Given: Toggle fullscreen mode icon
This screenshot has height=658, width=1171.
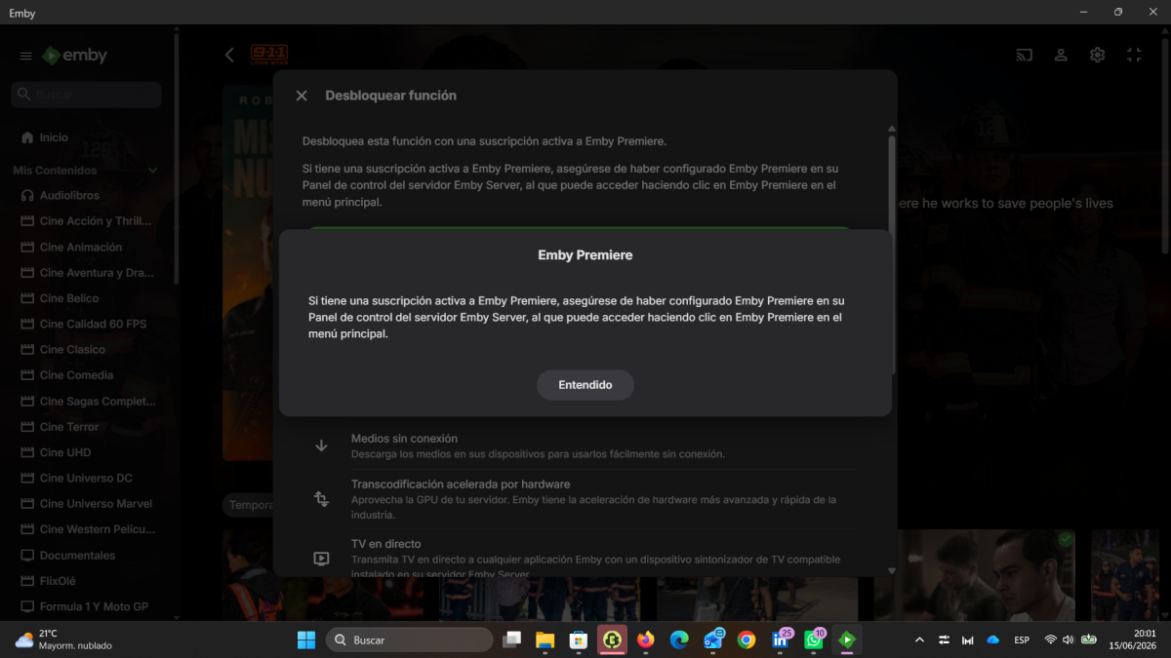Looking at the screenshot, I should pos(1134,56).
